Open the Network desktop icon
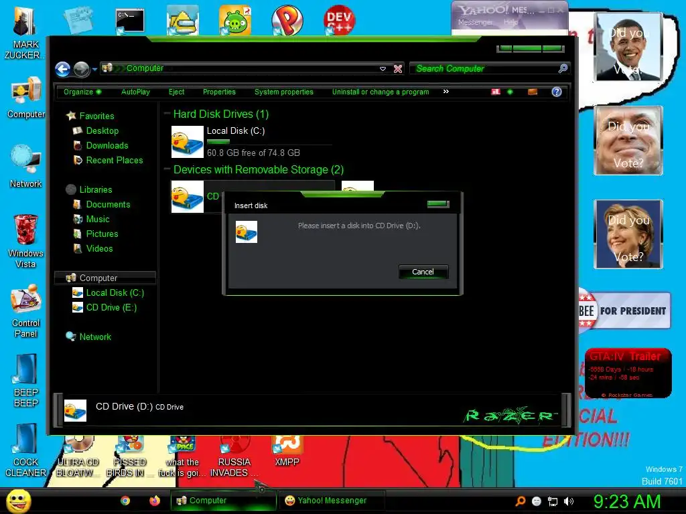Viewport: 686px width, 514px height. coord(25,166)
